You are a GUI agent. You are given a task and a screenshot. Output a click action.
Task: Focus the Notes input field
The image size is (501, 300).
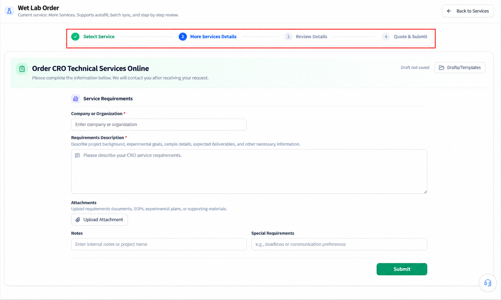pos(159,244)
